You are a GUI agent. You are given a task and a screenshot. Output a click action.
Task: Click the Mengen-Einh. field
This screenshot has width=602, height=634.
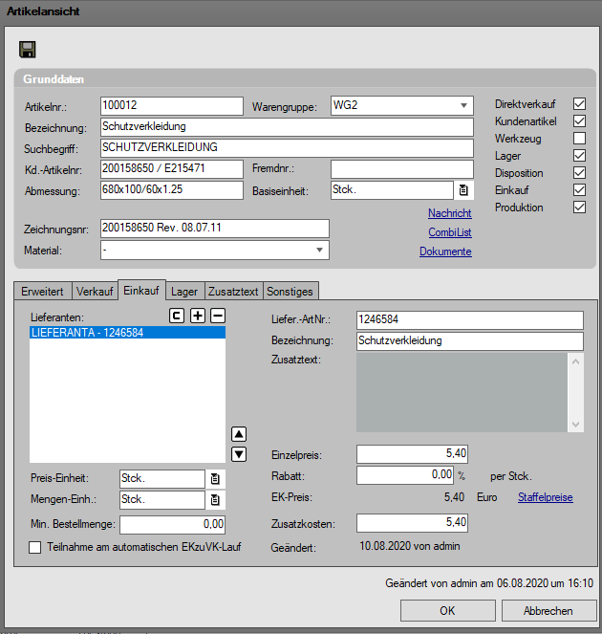pos(162,500)
